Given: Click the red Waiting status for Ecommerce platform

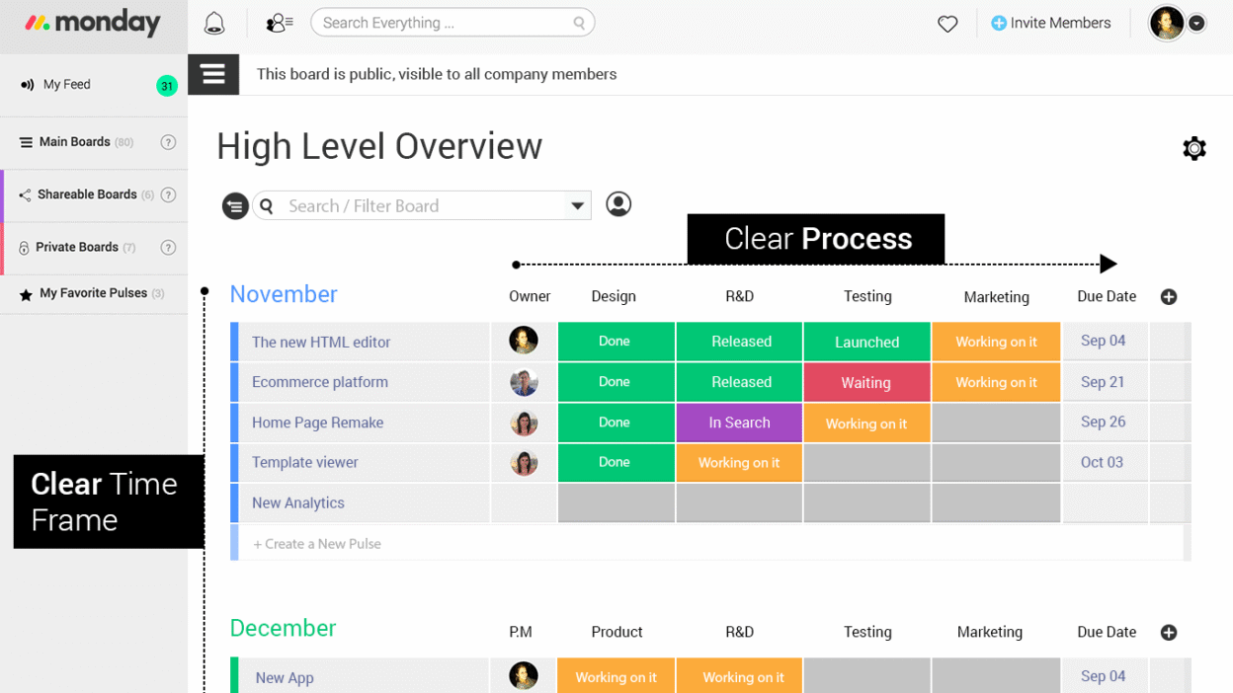Looking at the screenshot, I should coord(866,382).
